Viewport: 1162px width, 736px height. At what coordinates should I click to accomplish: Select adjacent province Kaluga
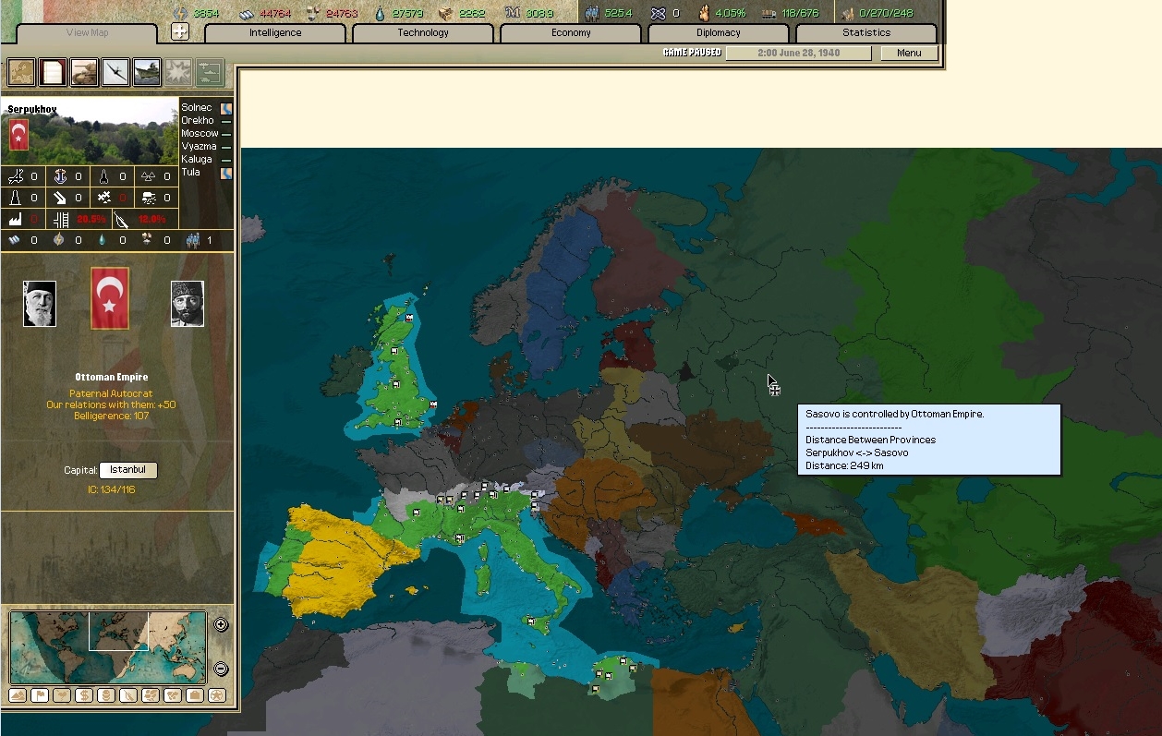point(198,159)
